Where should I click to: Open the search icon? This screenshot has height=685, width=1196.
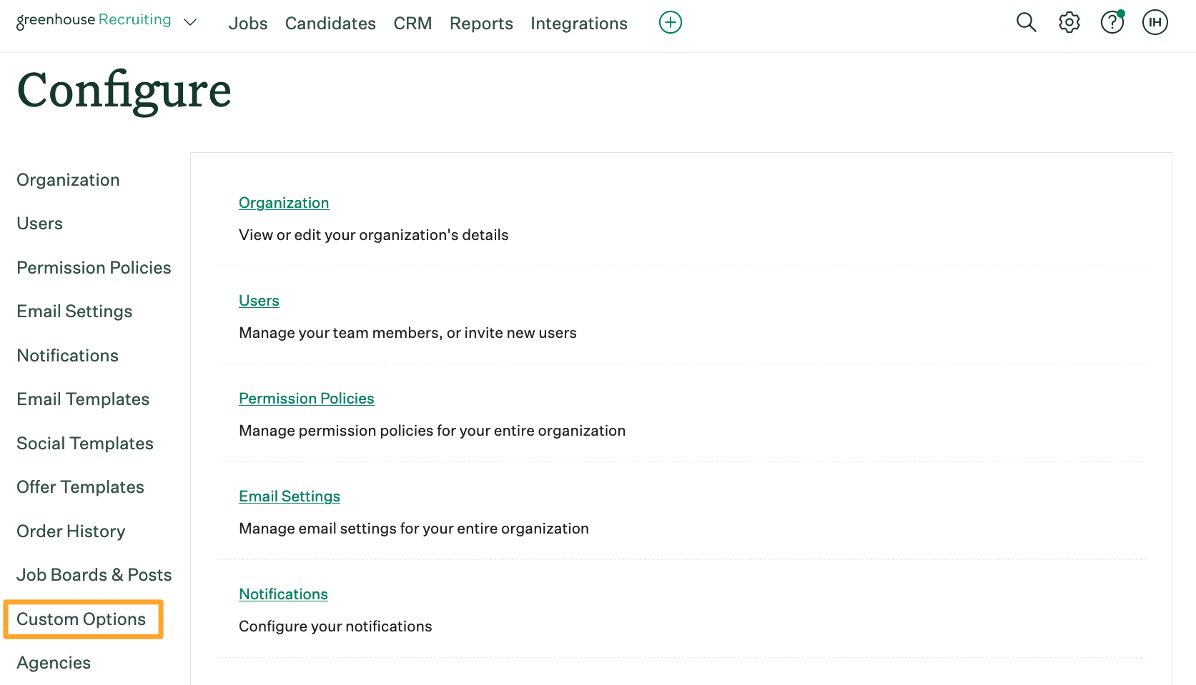(x=1026, y=22)
